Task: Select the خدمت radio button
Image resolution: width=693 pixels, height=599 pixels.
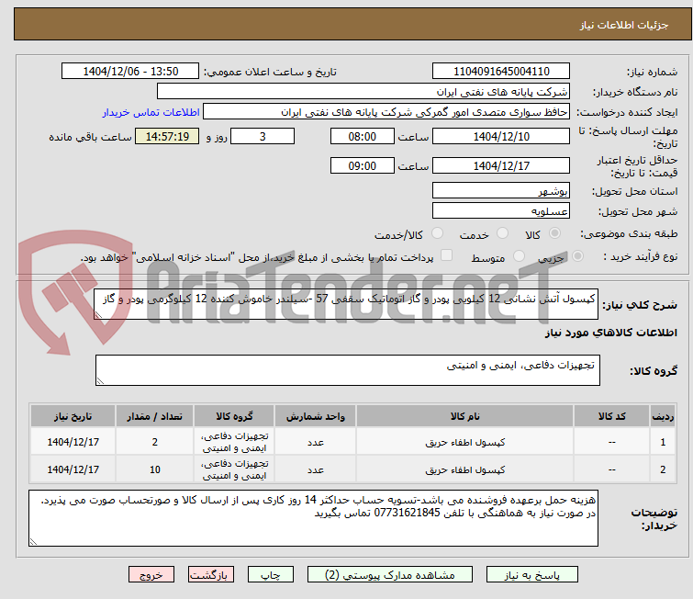Action: [x=502, y=232]
